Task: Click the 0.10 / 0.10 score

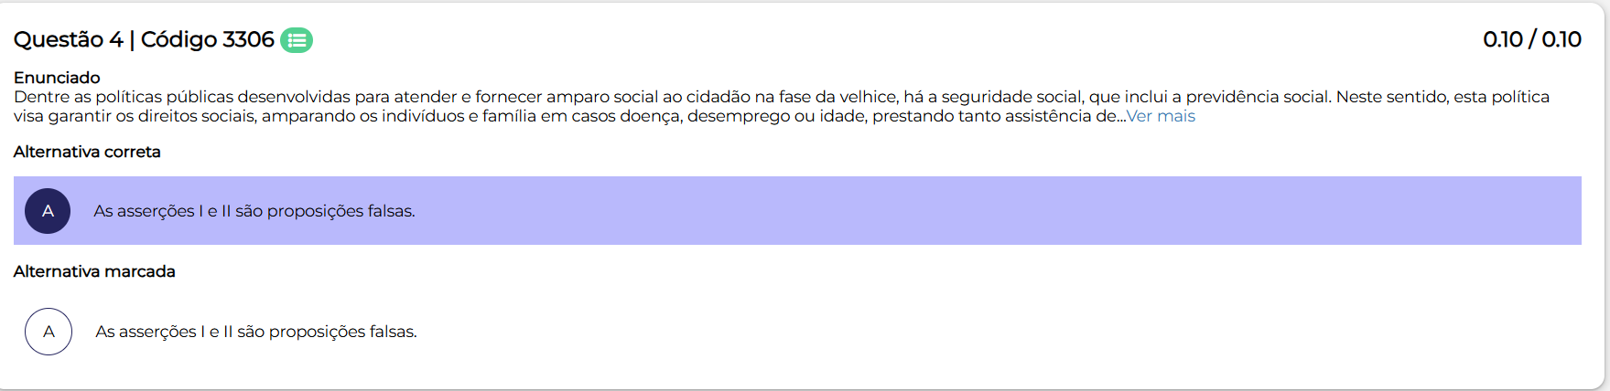Action: click(x=1531, y=39)
